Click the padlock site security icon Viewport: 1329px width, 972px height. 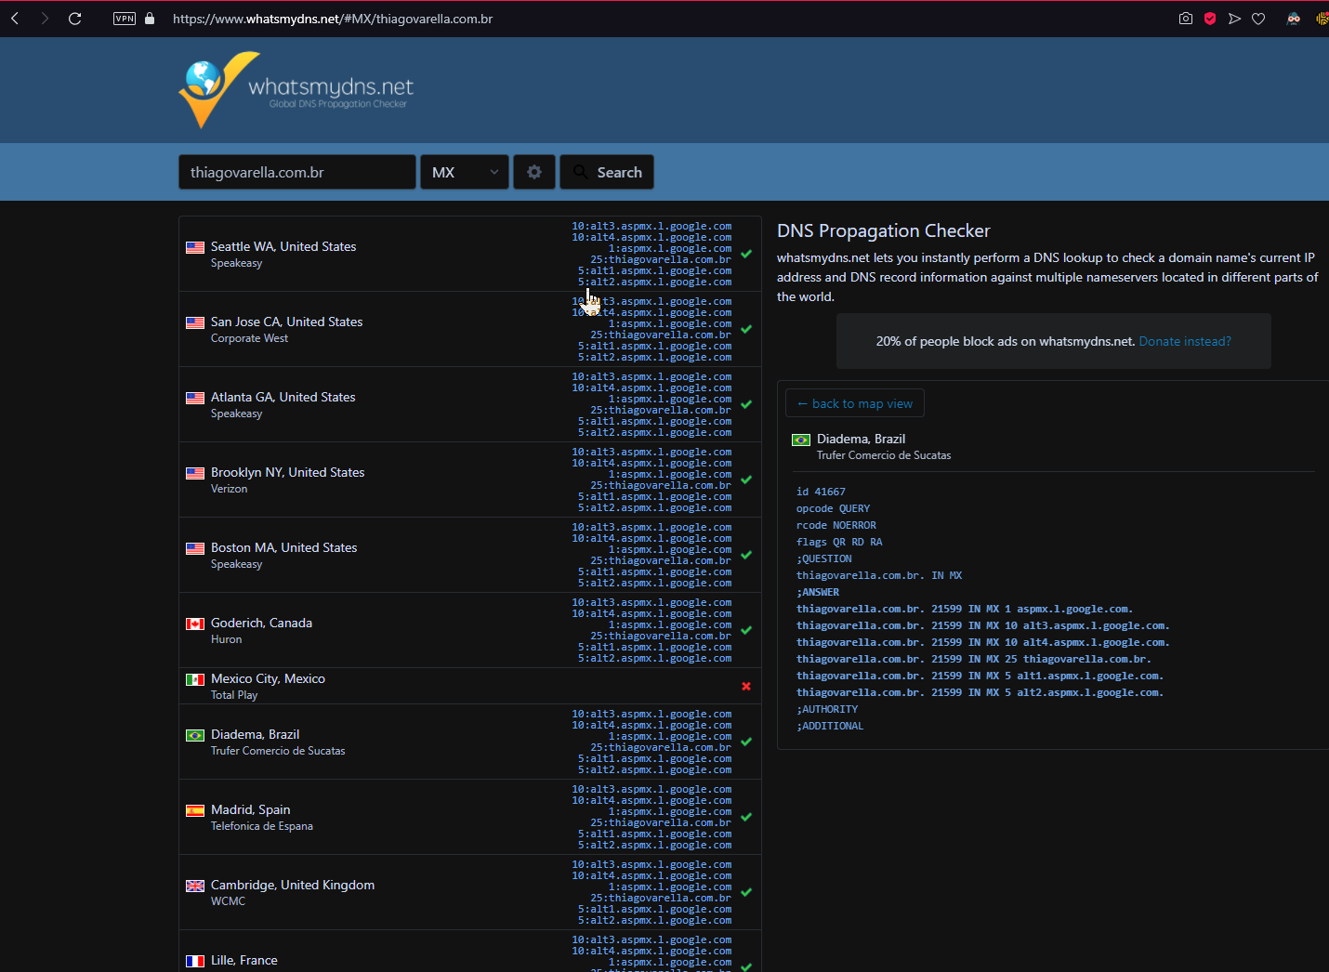pyautogui.click(x=150, y=19)
